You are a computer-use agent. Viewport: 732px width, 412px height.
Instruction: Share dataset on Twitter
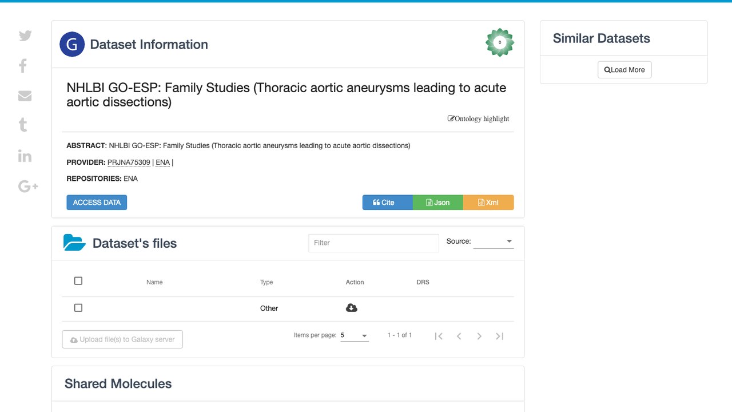click(25, 35)
